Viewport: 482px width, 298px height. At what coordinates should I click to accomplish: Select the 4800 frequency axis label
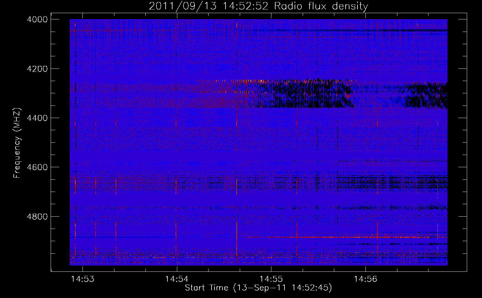(x=37, y=216)
